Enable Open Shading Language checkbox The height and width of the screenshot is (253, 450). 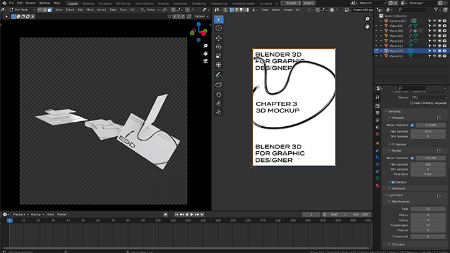pos(412,103)
